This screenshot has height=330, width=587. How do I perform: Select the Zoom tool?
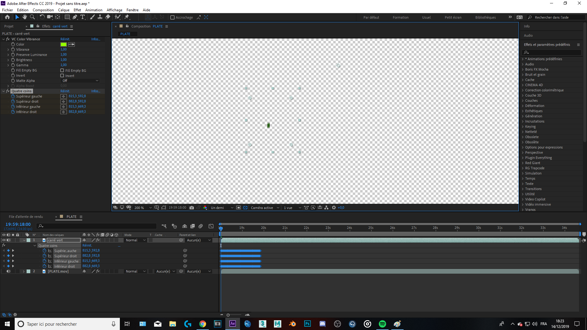(32, 17)
